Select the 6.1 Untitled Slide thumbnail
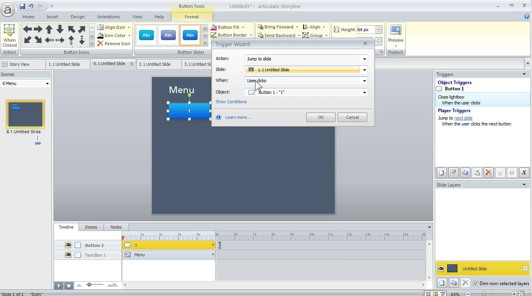The height and width of the screenshot is (296, 532). (25, 114)
